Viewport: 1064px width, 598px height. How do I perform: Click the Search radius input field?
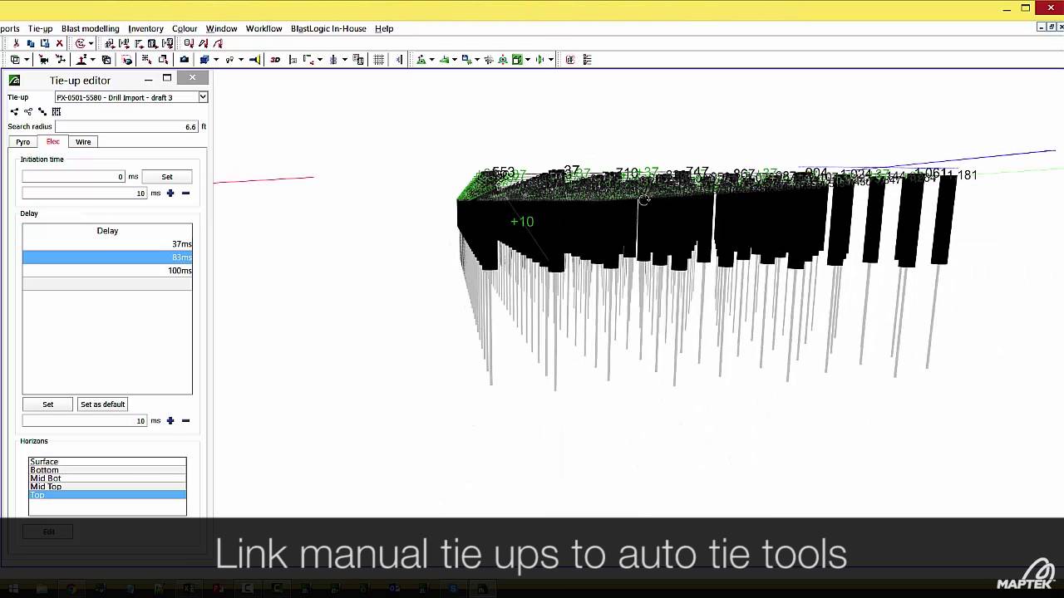[126, 126]
